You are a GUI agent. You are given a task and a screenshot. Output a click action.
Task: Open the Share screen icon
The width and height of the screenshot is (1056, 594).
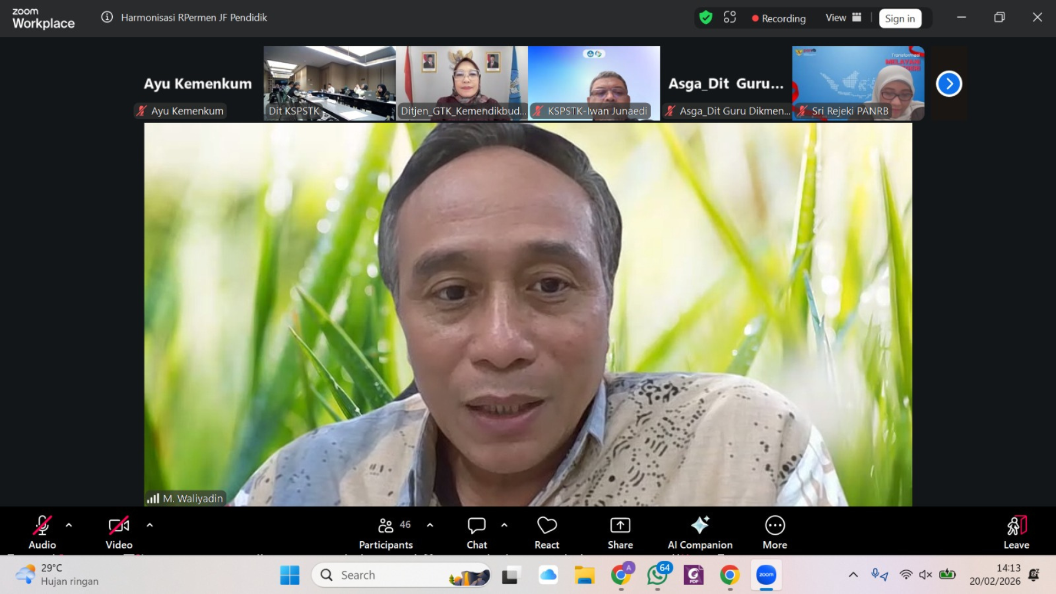point(620,526)
